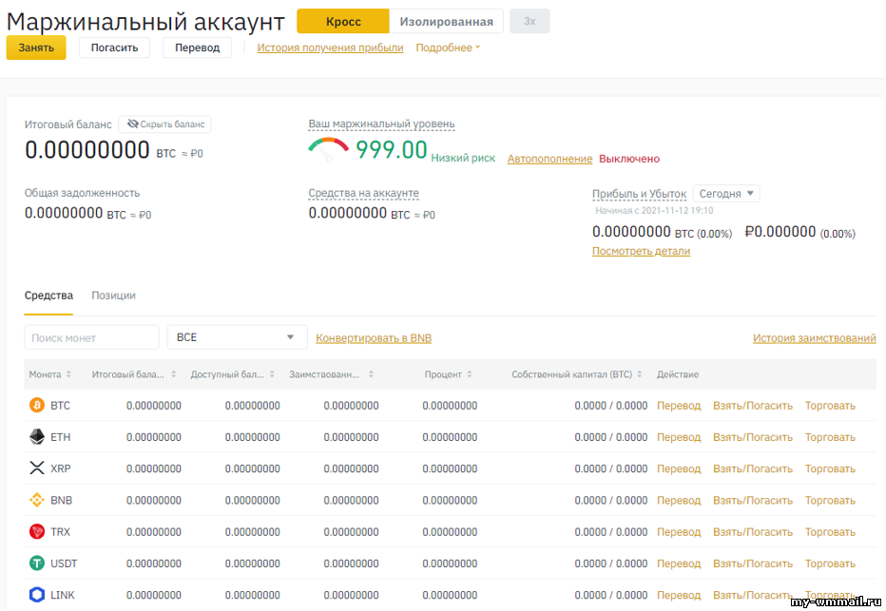Click the ETH coin icon

37,437
